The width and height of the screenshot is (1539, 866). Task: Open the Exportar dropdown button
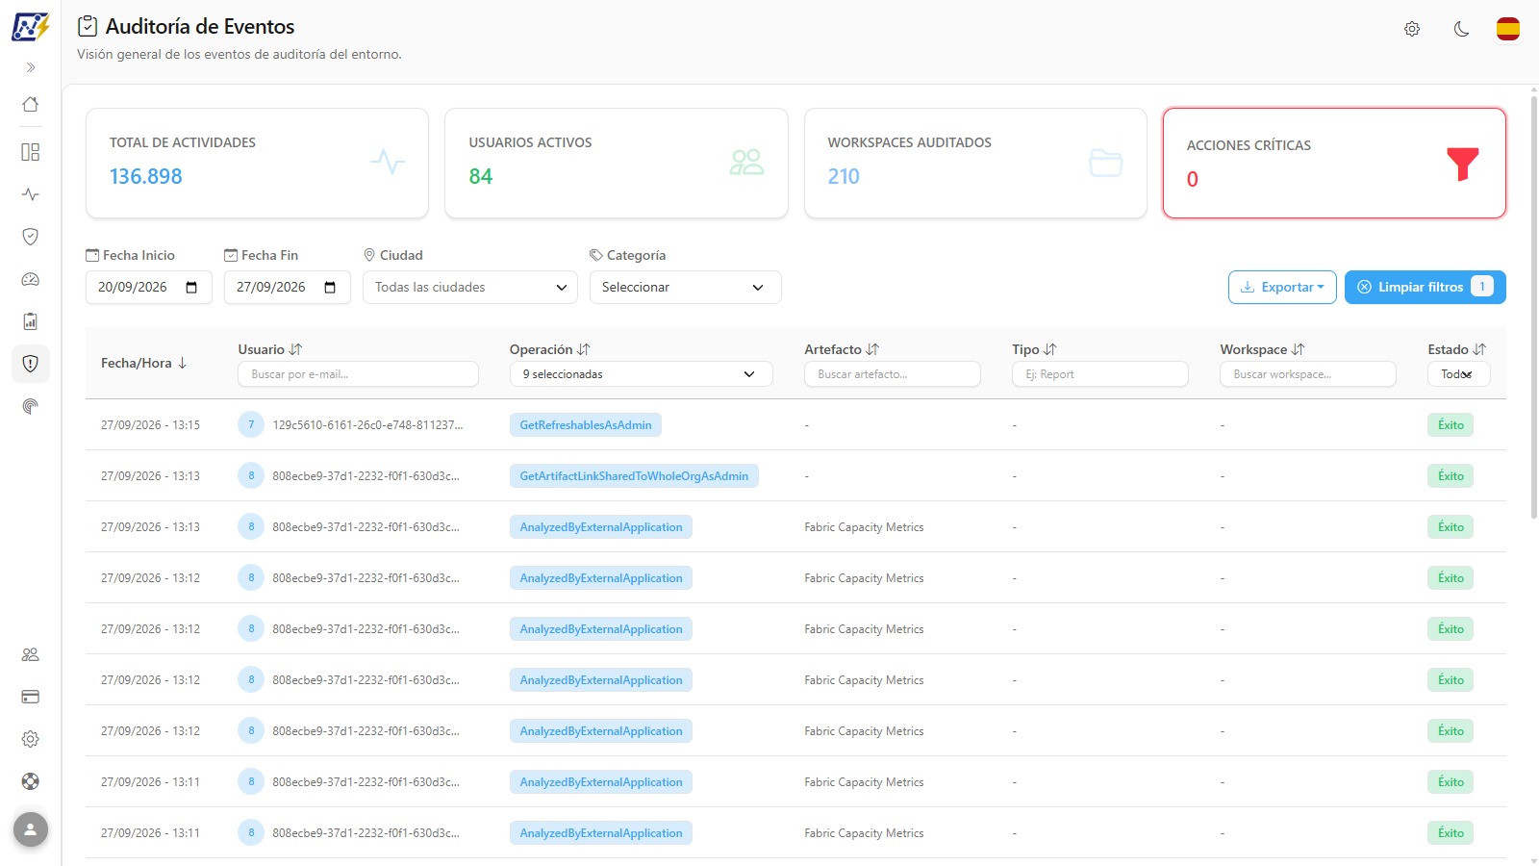(1282, 287)
